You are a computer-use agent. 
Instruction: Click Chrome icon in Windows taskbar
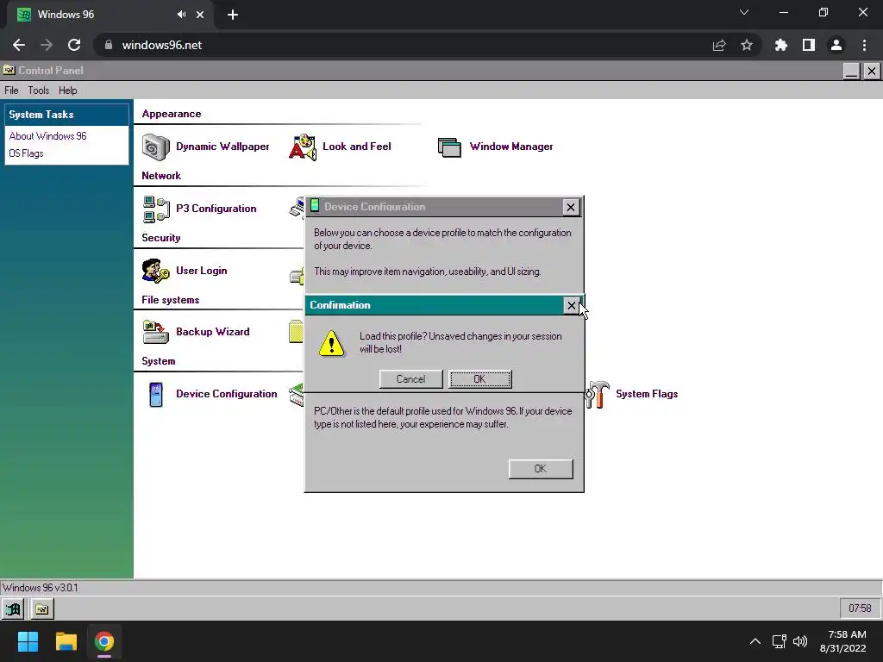(104, 641)
